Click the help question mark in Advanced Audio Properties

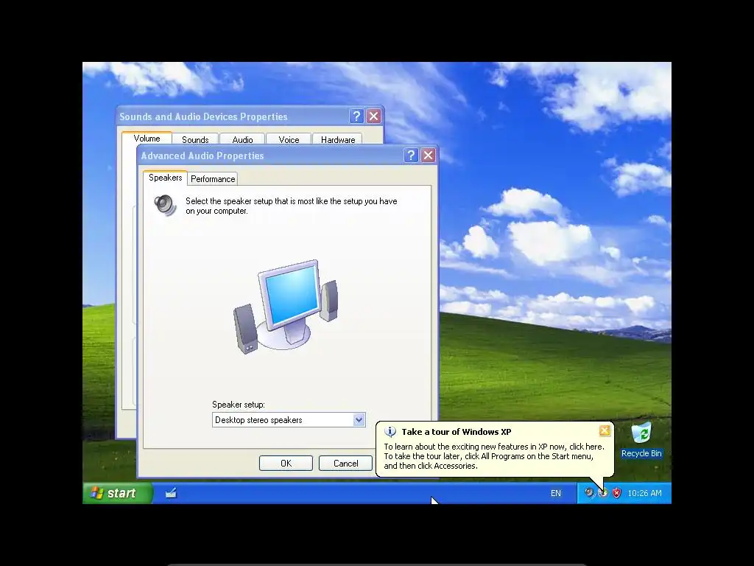tap(411, 156)
